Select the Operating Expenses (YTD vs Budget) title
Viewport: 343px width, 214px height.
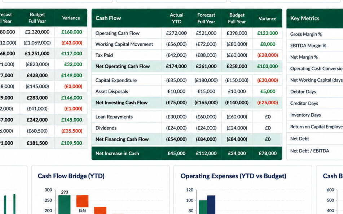tap(233, 176)
